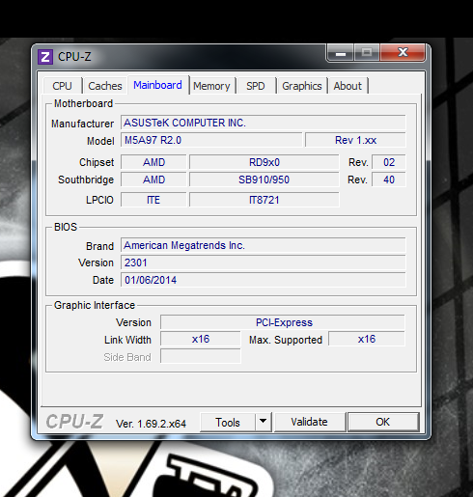Click the Southbridge vendor AMD field
Screen dimensions: 473x497
(x=153, y=179)
